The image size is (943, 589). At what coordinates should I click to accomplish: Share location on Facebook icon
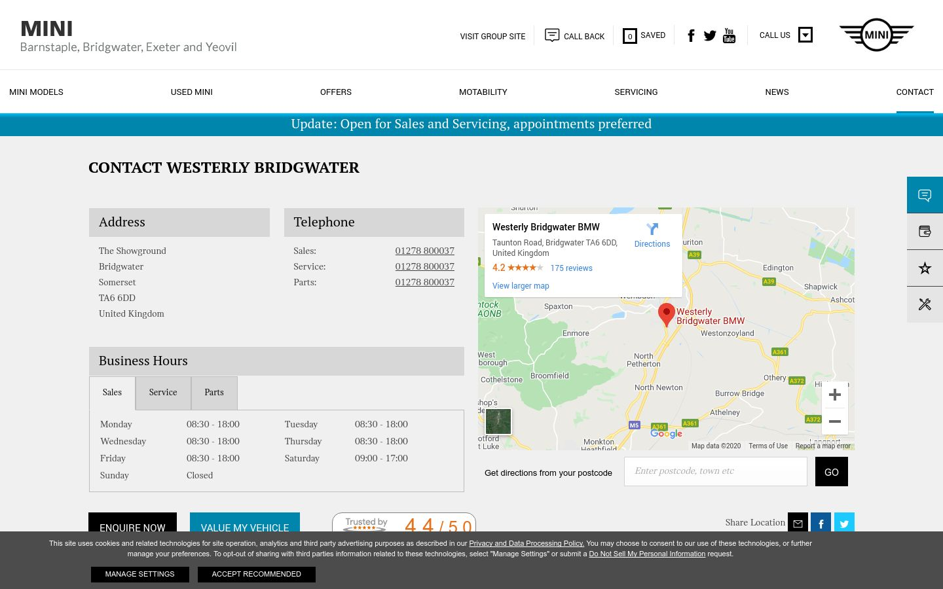click(x=821, y=523)
